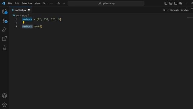
Task: Click line number 3 in gutter
Action: coord(16,26)
